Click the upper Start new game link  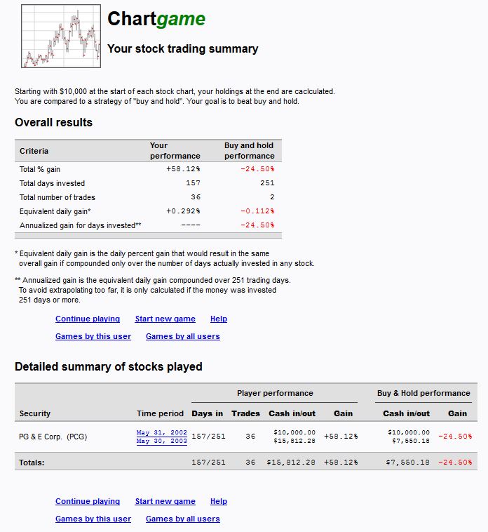pyautogui.click(x=165, y=319)
